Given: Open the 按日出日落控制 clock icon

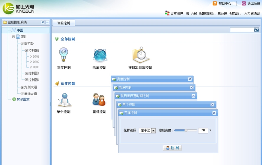Looking at the screenshot, I should click(140, 55).
